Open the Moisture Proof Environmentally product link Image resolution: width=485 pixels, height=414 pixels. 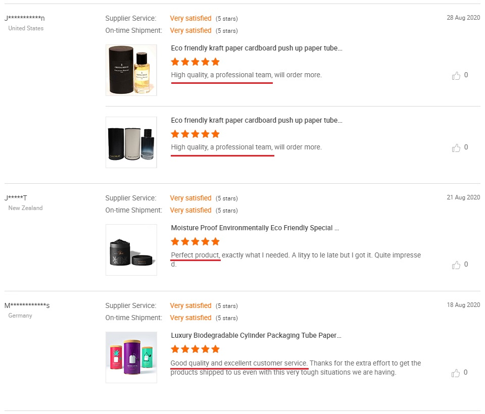point(255,228)
